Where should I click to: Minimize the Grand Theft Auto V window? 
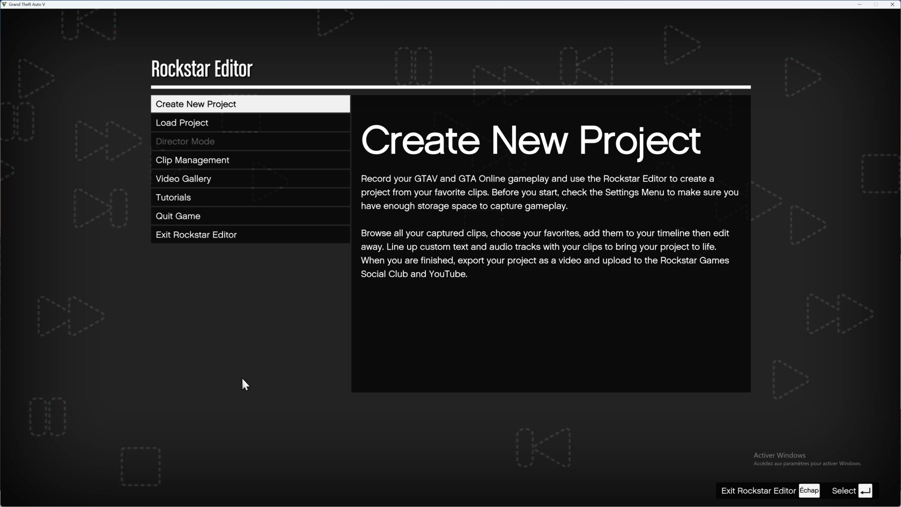[859, 4]
